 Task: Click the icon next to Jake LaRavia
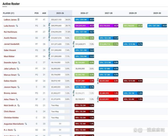point(18,69)
